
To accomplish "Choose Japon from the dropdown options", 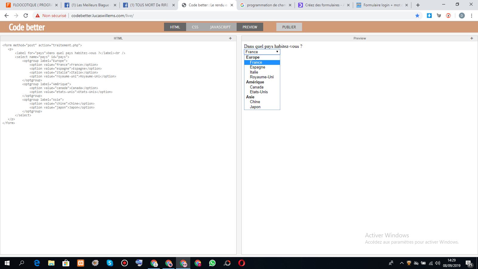I will coord(255,107).
